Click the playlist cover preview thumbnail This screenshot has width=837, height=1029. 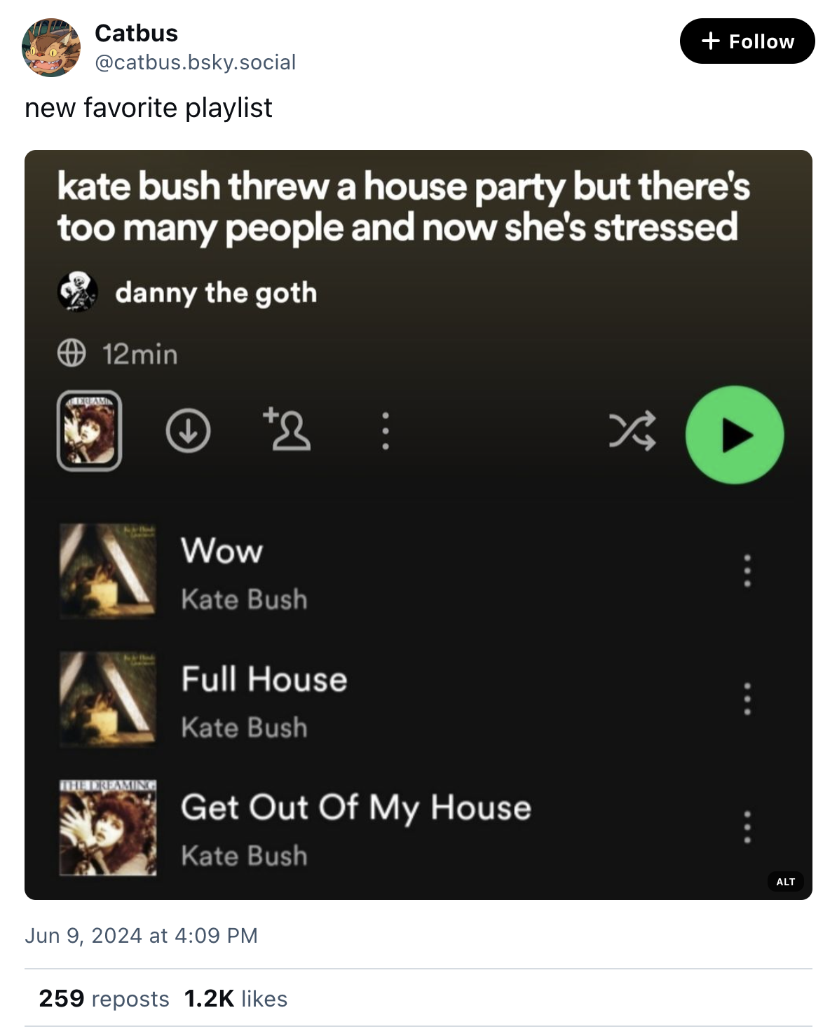tap(89, 430)
